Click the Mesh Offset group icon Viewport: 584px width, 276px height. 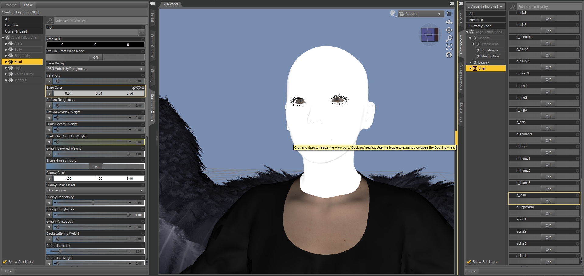tap(478, 56)
